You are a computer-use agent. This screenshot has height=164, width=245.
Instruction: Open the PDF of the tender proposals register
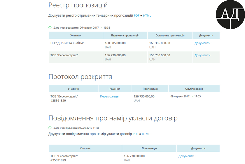tap(136, 15)
